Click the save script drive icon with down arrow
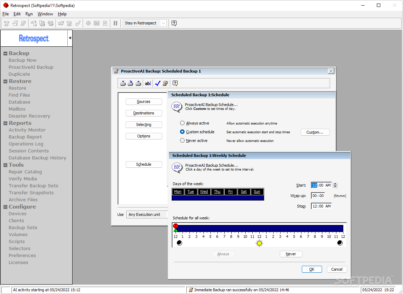Screen dimensions: 403x294 coord(123,83)
